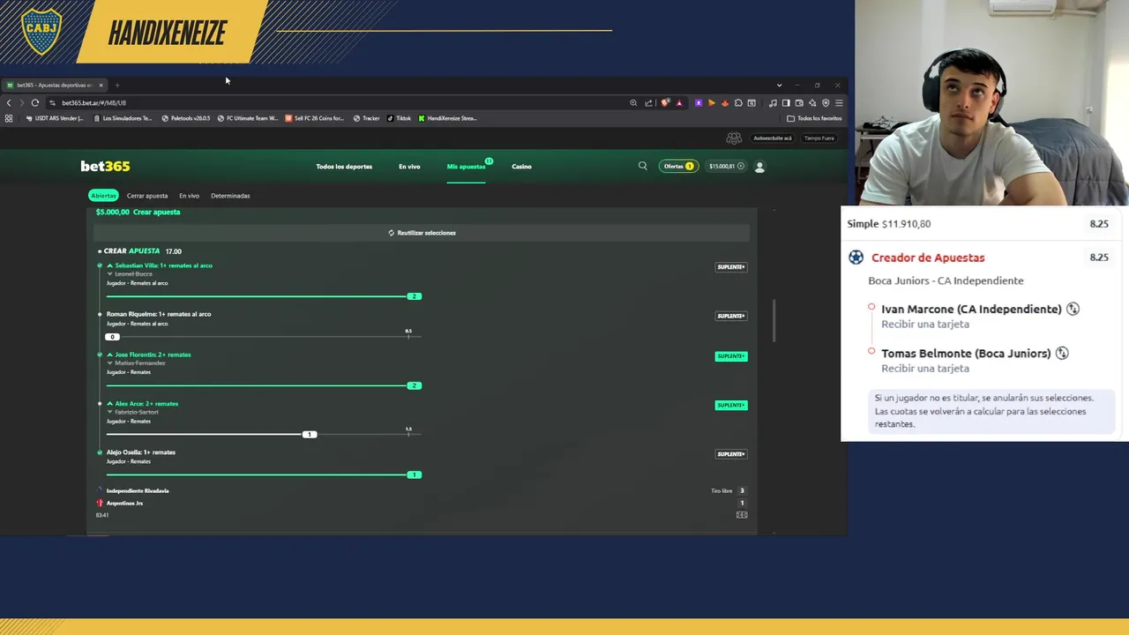This screenshot has width=1129, height=635.
Task: Open the Tiktok bookmark
Action: 400,118
